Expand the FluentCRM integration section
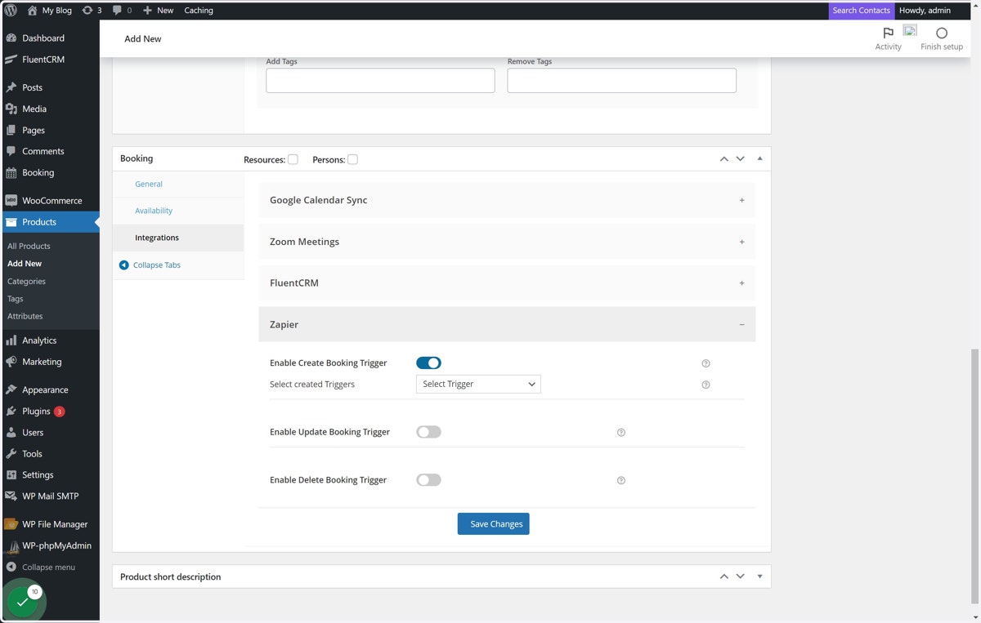The image size is (981, 623). pyautogui.click(x=507, y=283)
